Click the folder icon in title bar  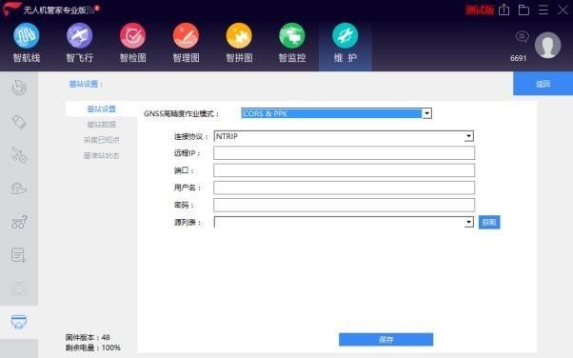524,10
